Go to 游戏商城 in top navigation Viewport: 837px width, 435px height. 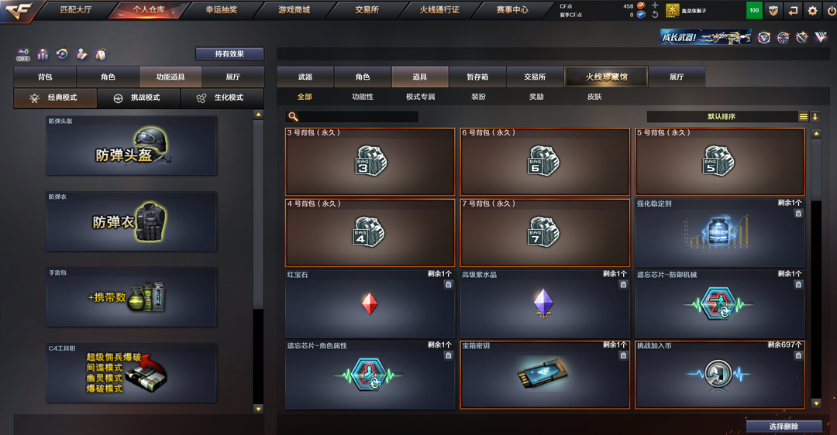tap(294, 9)
